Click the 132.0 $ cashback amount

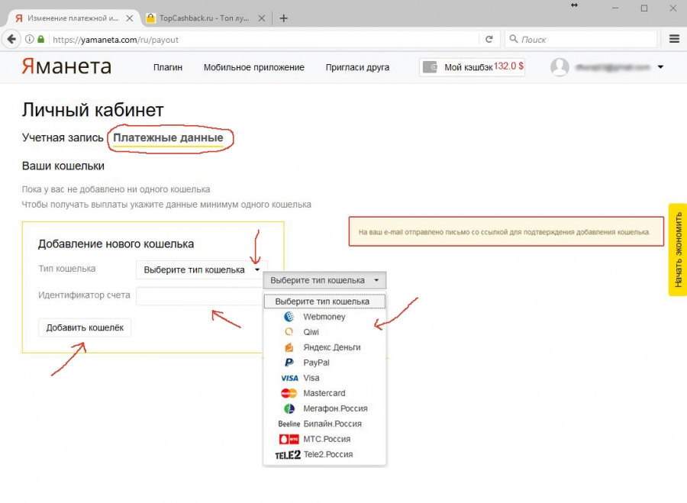tap(508, 66)
